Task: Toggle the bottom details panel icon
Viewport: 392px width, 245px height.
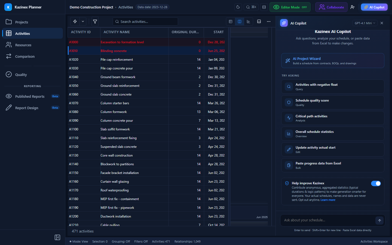Action: [259, 22]
